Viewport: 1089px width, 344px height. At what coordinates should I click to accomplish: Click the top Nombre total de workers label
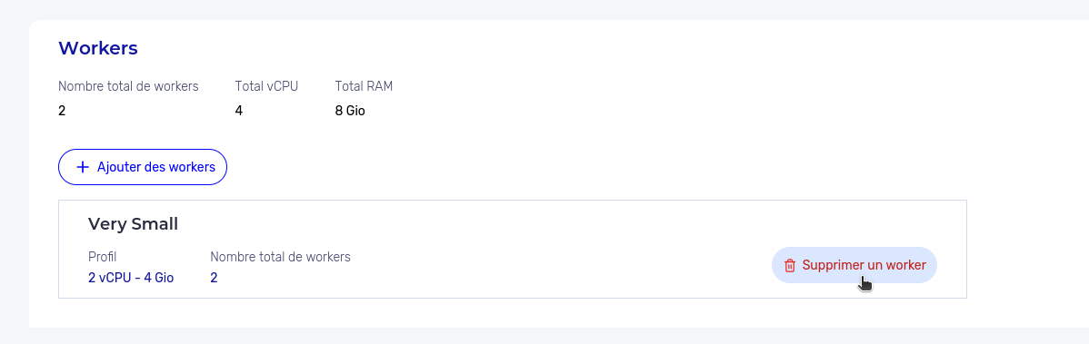[128, 86]
